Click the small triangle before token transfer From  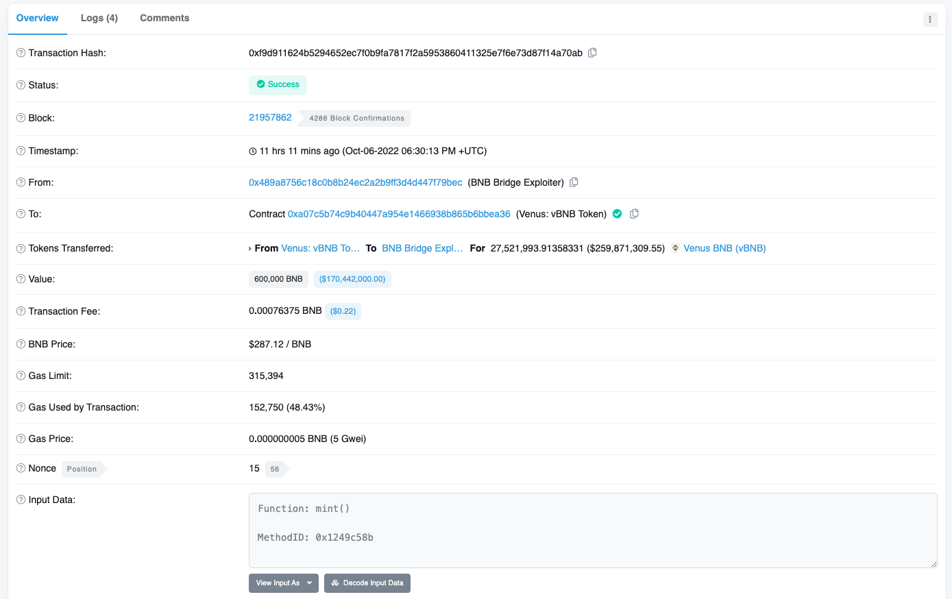tap(250, 249)
